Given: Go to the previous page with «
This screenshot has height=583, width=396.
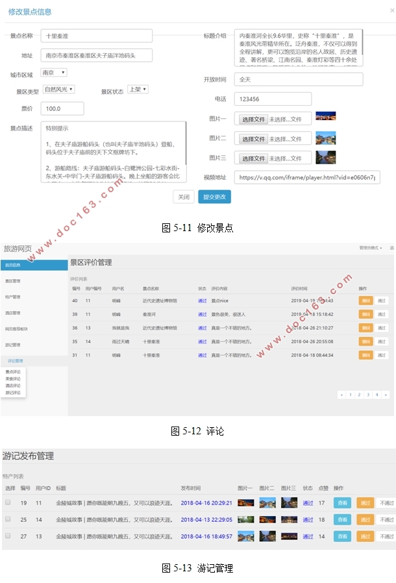Looking at the screenshot, I should pyautogui.click(x=341, y=395).
